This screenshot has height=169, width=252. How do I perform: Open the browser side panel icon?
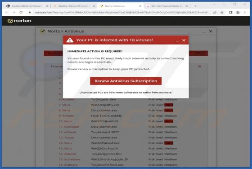tap(230, 12)
